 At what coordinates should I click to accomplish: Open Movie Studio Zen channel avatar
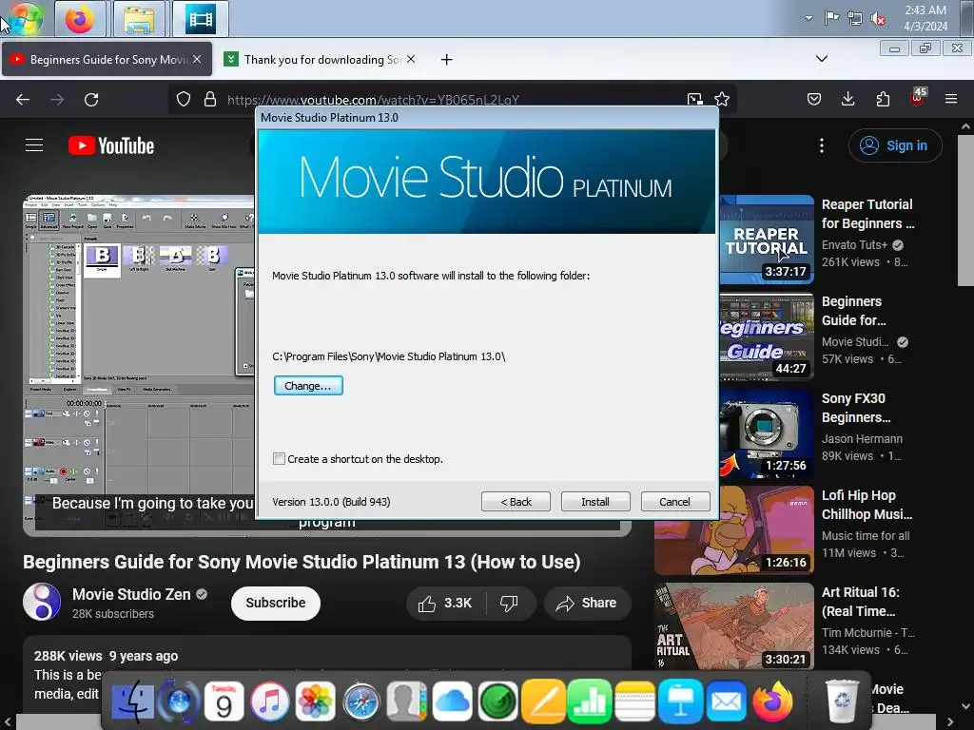(x=42, y=602)
